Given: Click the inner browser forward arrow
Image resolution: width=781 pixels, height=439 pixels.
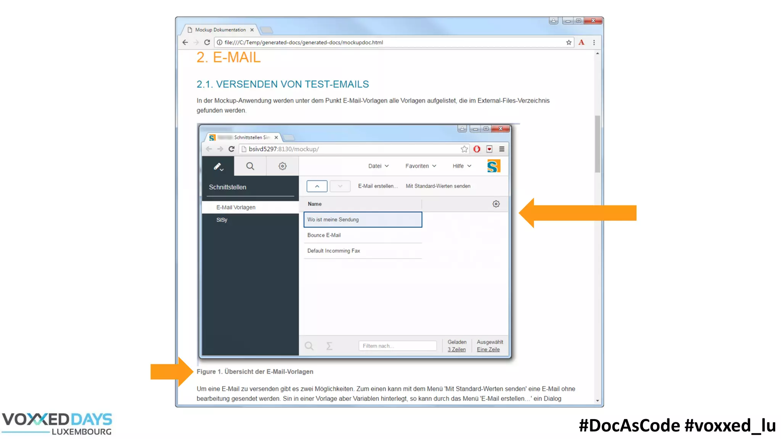Looking at the screenshot, I should click(220, 149).
